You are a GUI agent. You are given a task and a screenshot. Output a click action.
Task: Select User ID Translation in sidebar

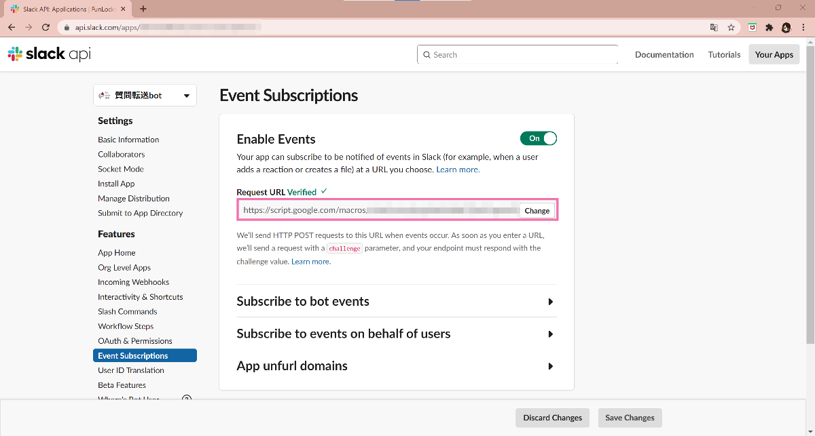(x=131, y=370)
